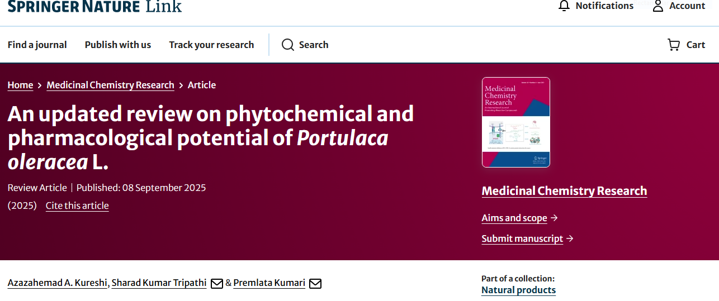Image resolution: width=719 pixels, height=301 pixels.
Task: Open the shopping Cart icon
Action: pyautogui.click(x=674, y=45)
